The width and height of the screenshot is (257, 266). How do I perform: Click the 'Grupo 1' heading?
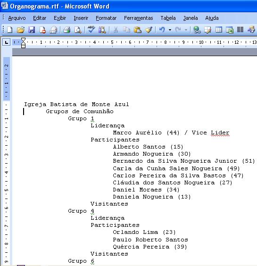coord(81,118)
